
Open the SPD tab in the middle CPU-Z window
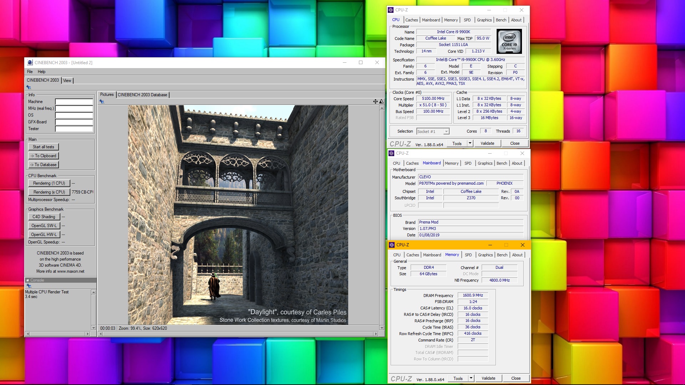pos(468,163)
